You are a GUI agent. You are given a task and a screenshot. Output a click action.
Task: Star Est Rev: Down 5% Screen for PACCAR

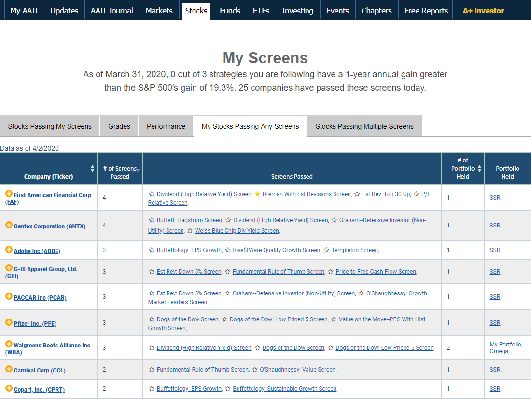point(152,293)
